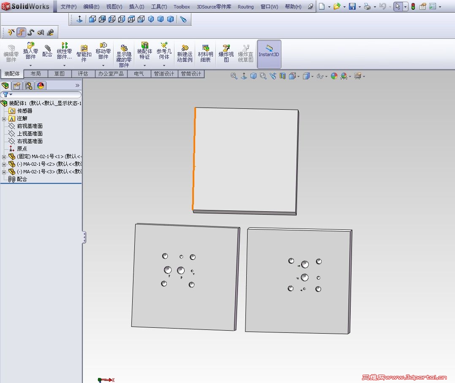Expand the panel tabs chevron »,

(x=77, y=86)
